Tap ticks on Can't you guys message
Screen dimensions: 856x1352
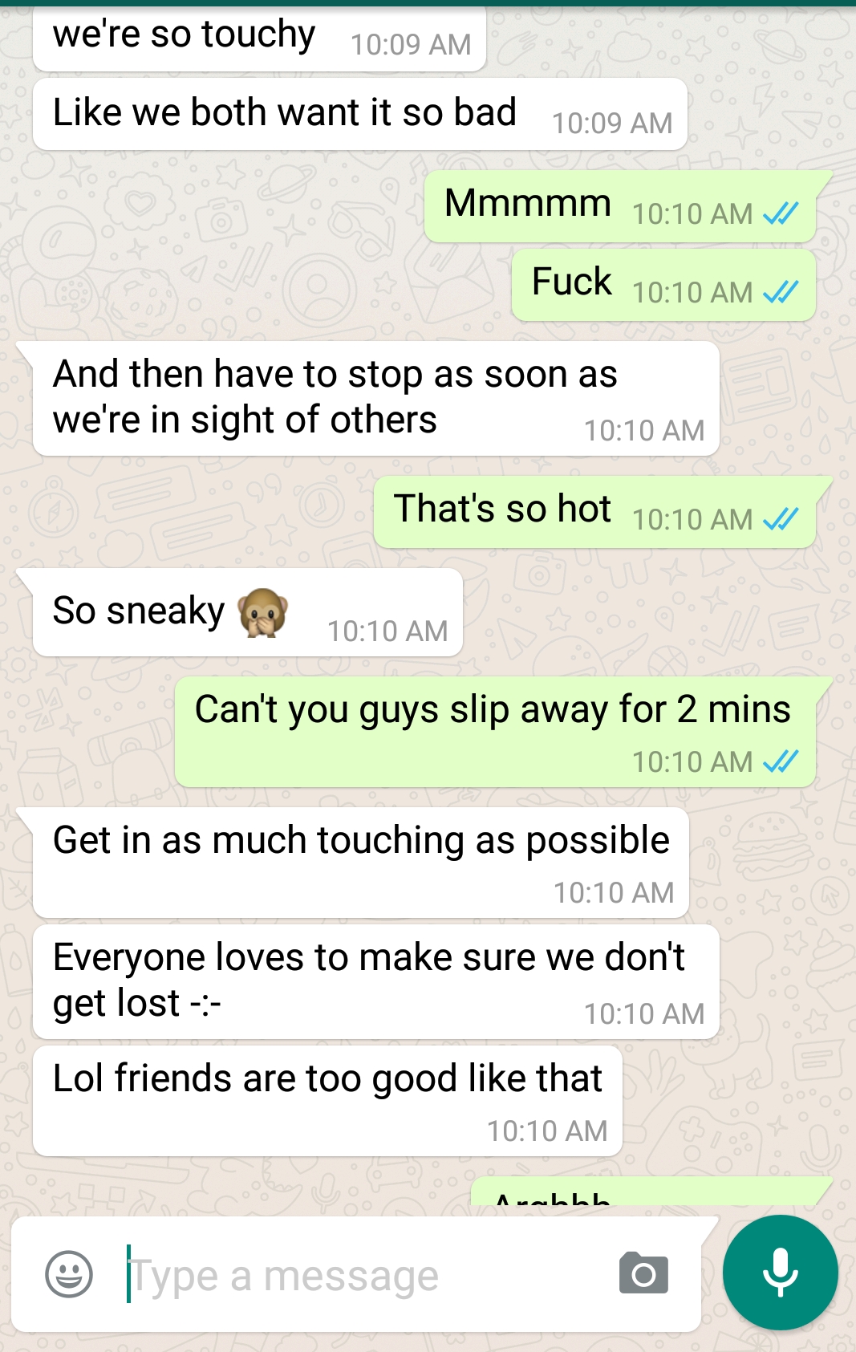click(781, 761)
